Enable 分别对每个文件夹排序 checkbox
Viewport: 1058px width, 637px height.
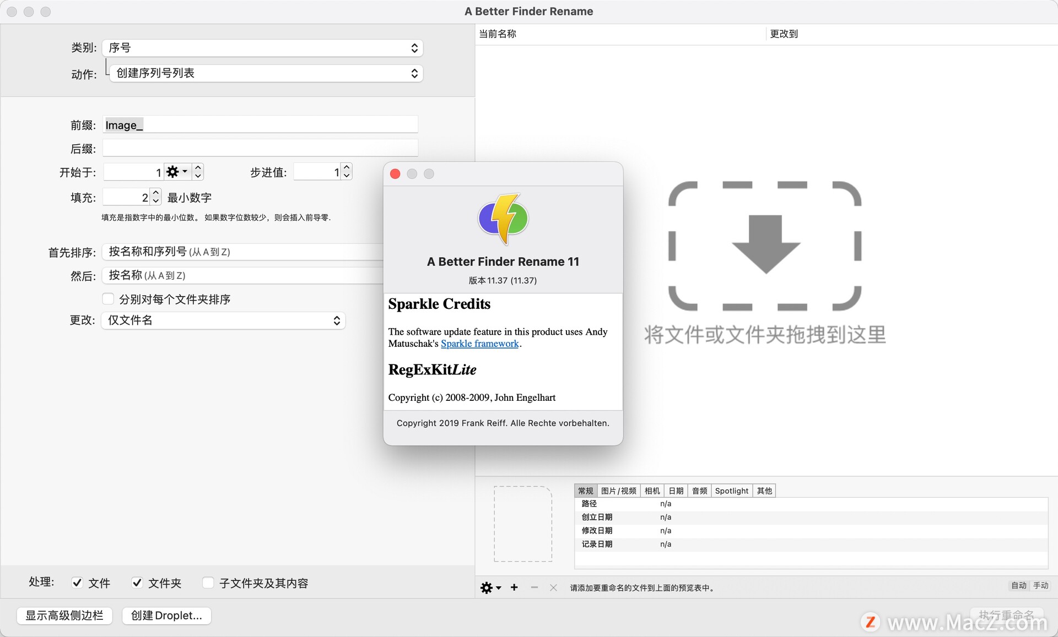click(108, 299)
